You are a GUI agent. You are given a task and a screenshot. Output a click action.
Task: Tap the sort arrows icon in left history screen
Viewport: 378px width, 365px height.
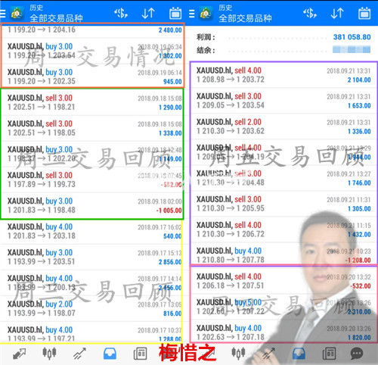(x=148, y=13)
